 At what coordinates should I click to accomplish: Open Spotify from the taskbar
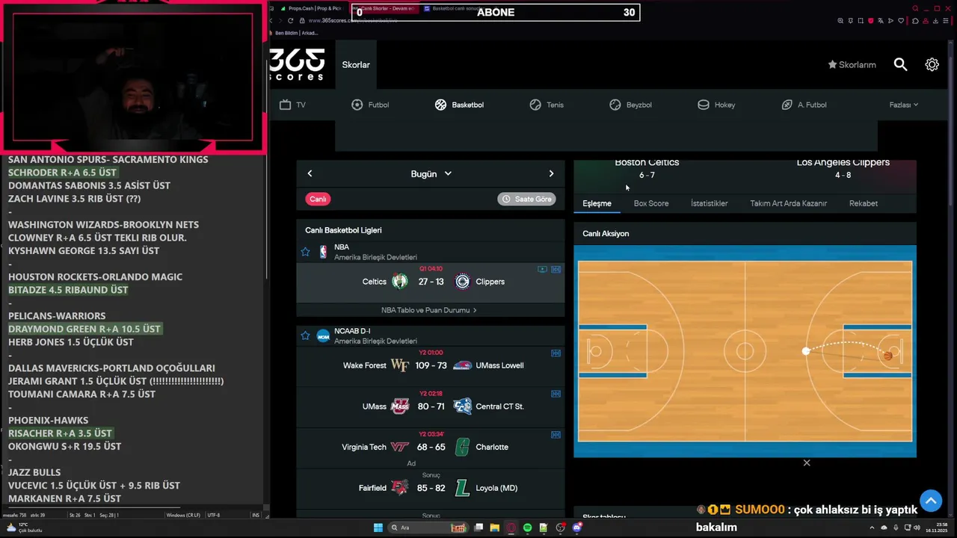(527, 528)
